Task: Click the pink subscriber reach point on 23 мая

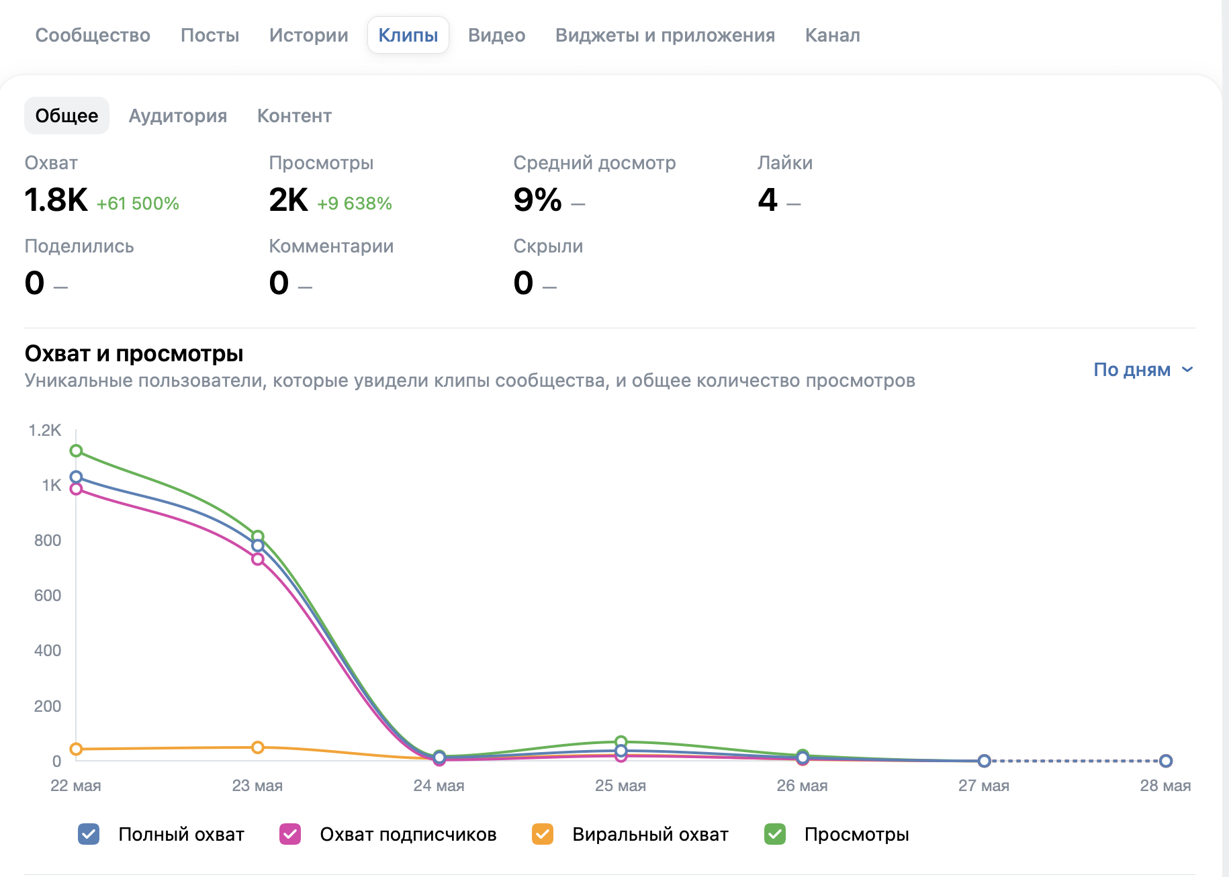Action: [258, 559]
